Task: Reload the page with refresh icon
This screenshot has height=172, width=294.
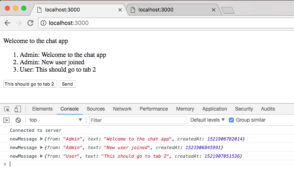Action: click(x=30, y=23)
